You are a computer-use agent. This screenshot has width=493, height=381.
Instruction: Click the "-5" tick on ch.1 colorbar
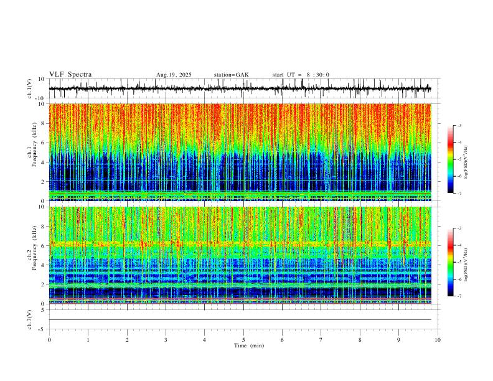(459, 159)
